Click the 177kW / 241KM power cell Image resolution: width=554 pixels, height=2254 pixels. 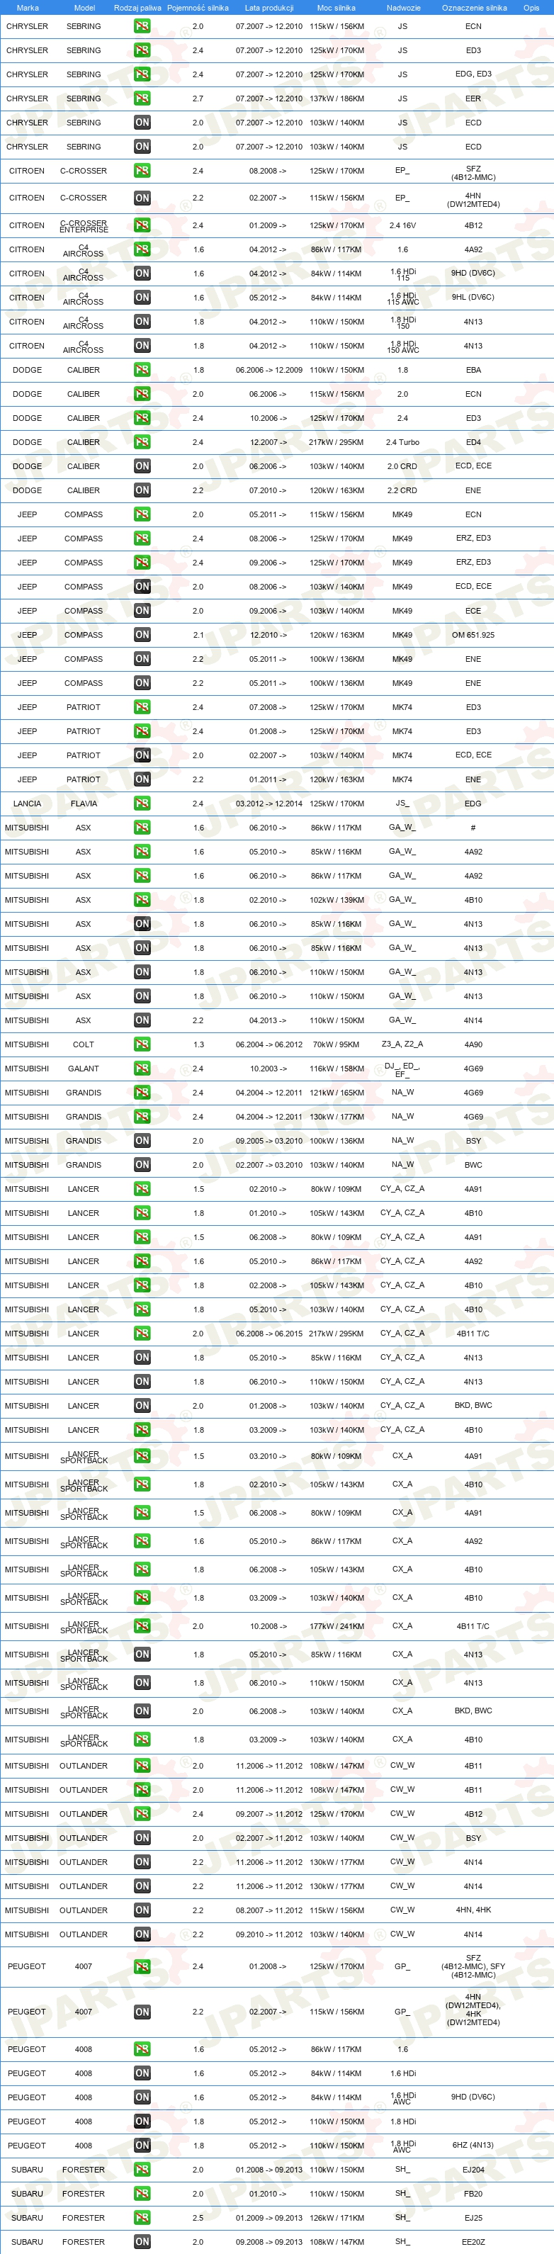point(336,1627)
